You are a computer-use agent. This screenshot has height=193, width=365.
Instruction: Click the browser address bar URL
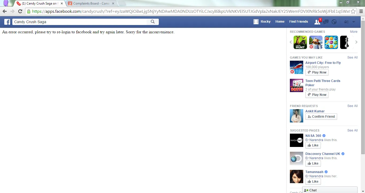[x=190, y=11]
